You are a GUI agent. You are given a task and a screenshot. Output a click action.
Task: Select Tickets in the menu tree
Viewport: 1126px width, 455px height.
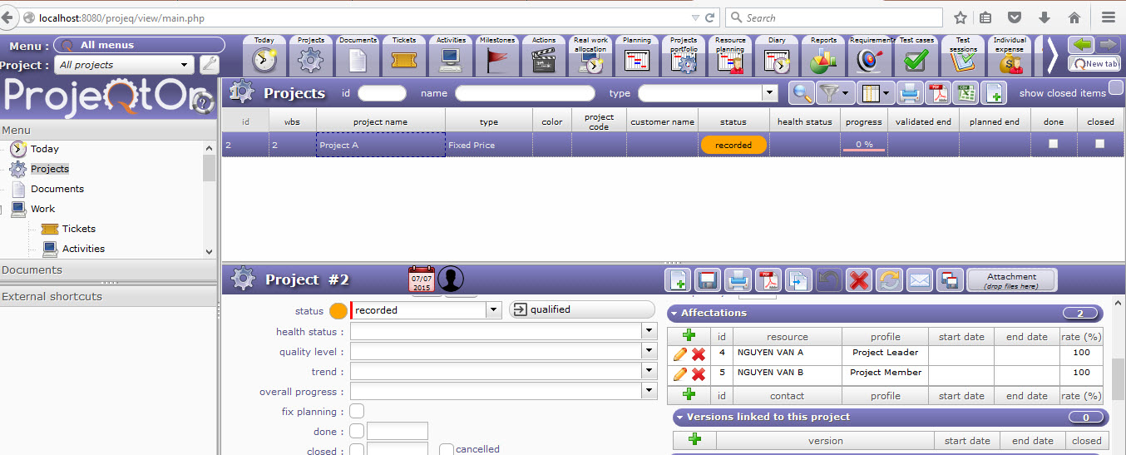pos(78,229)
